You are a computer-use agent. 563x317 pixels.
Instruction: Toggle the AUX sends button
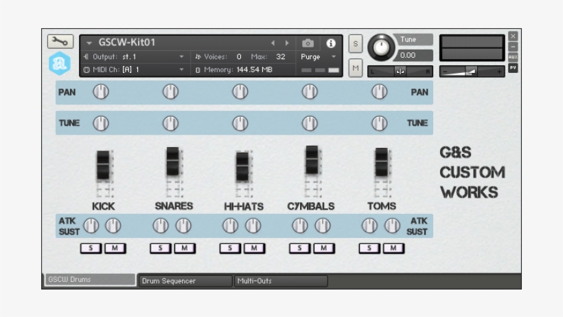click(513, 57)
